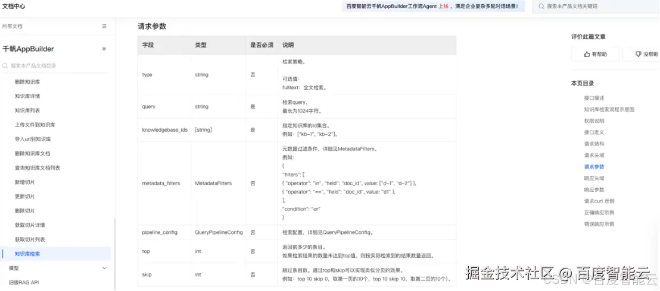Screen dimensions: 660x291
Task: Focus the 搜索本产品文档关键词 search field
Action: tap(596, 7)
